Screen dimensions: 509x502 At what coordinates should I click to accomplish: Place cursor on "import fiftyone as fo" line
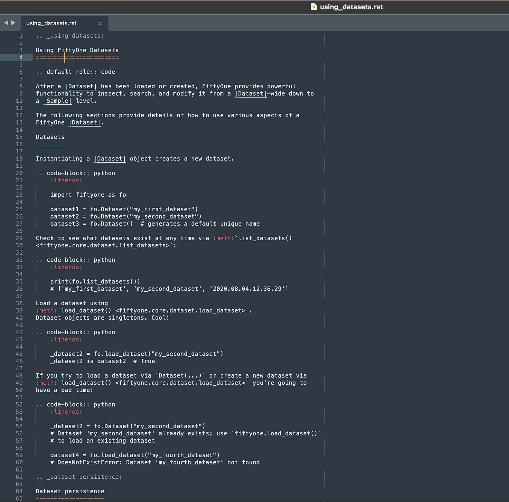click(88, 195)
